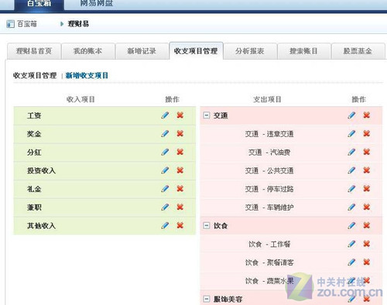Viewport: 387px width, 305px height.
Task: Click the 收支项目管理 sub-heading link
Action: [x=35, y=76]
